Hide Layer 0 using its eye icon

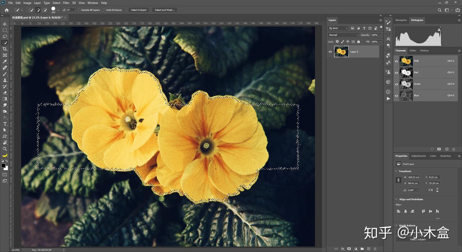tap(330, 52)
